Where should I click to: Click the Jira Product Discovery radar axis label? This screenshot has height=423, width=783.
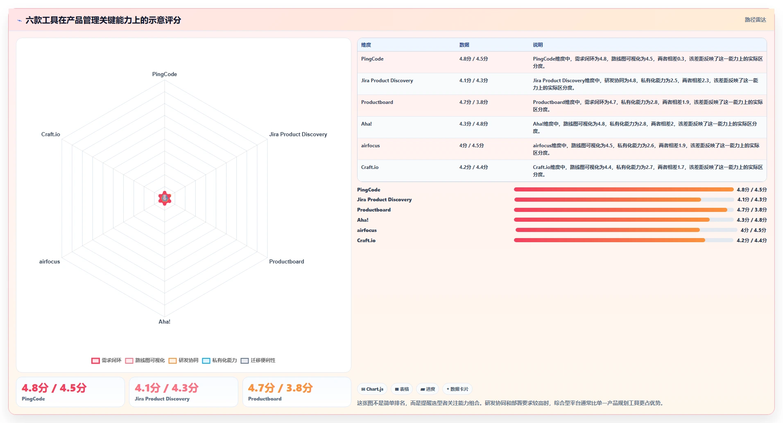(x=298, y=135)
